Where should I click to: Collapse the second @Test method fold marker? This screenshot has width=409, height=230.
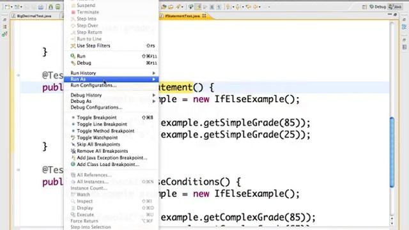pos(18,170)
